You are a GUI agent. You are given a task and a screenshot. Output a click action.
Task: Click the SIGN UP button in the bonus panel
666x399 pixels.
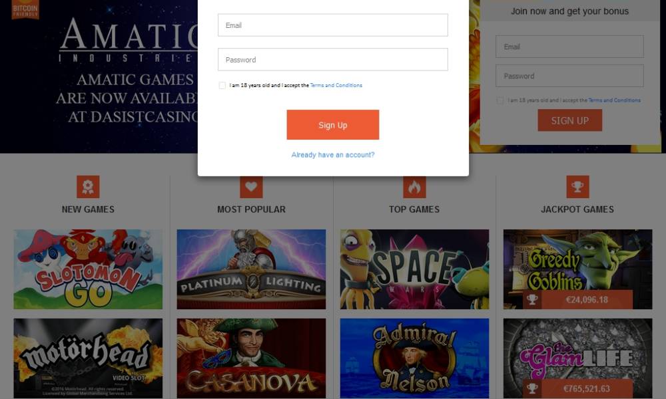click(x=569, y=120)
